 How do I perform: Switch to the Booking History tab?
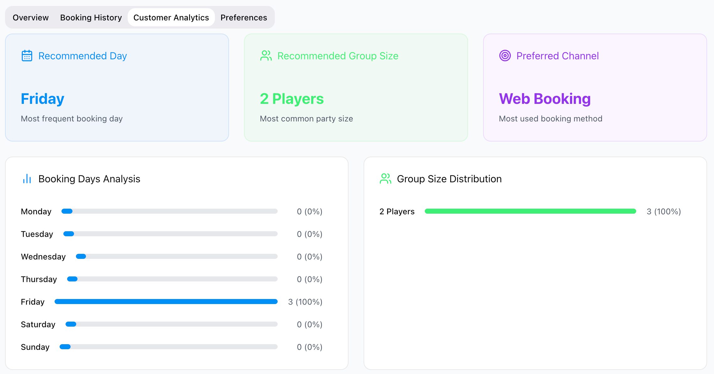coord(91,18)
